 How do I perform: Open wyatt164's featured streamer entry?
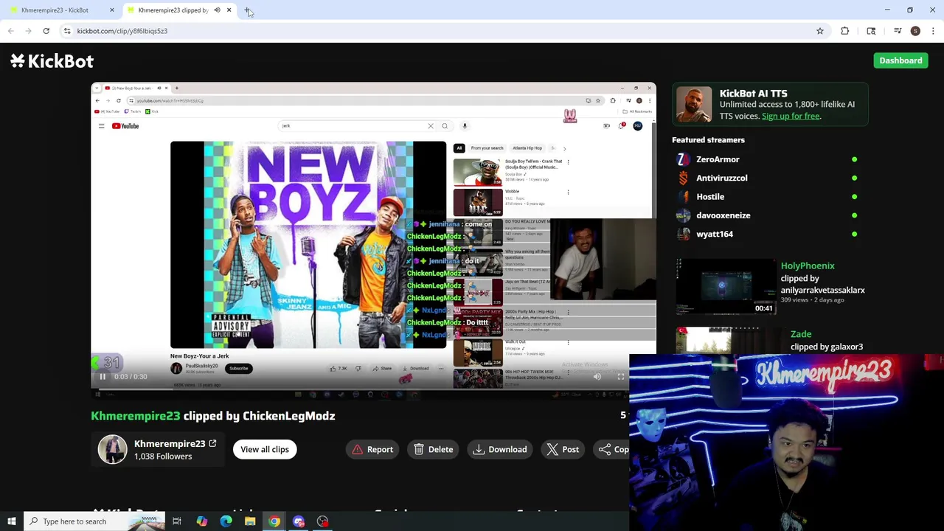pos(767,234)
